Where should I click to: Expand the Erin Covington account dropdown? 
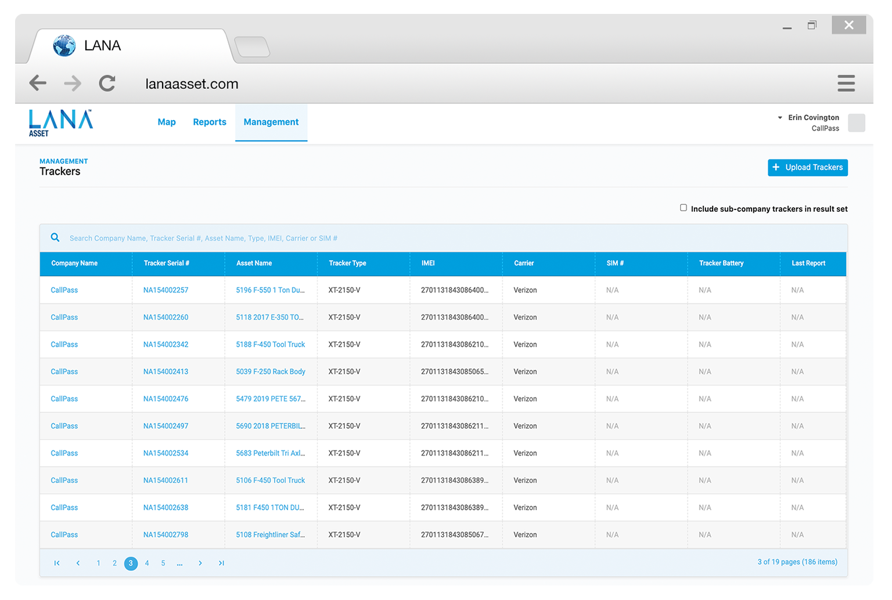[780, 118]
